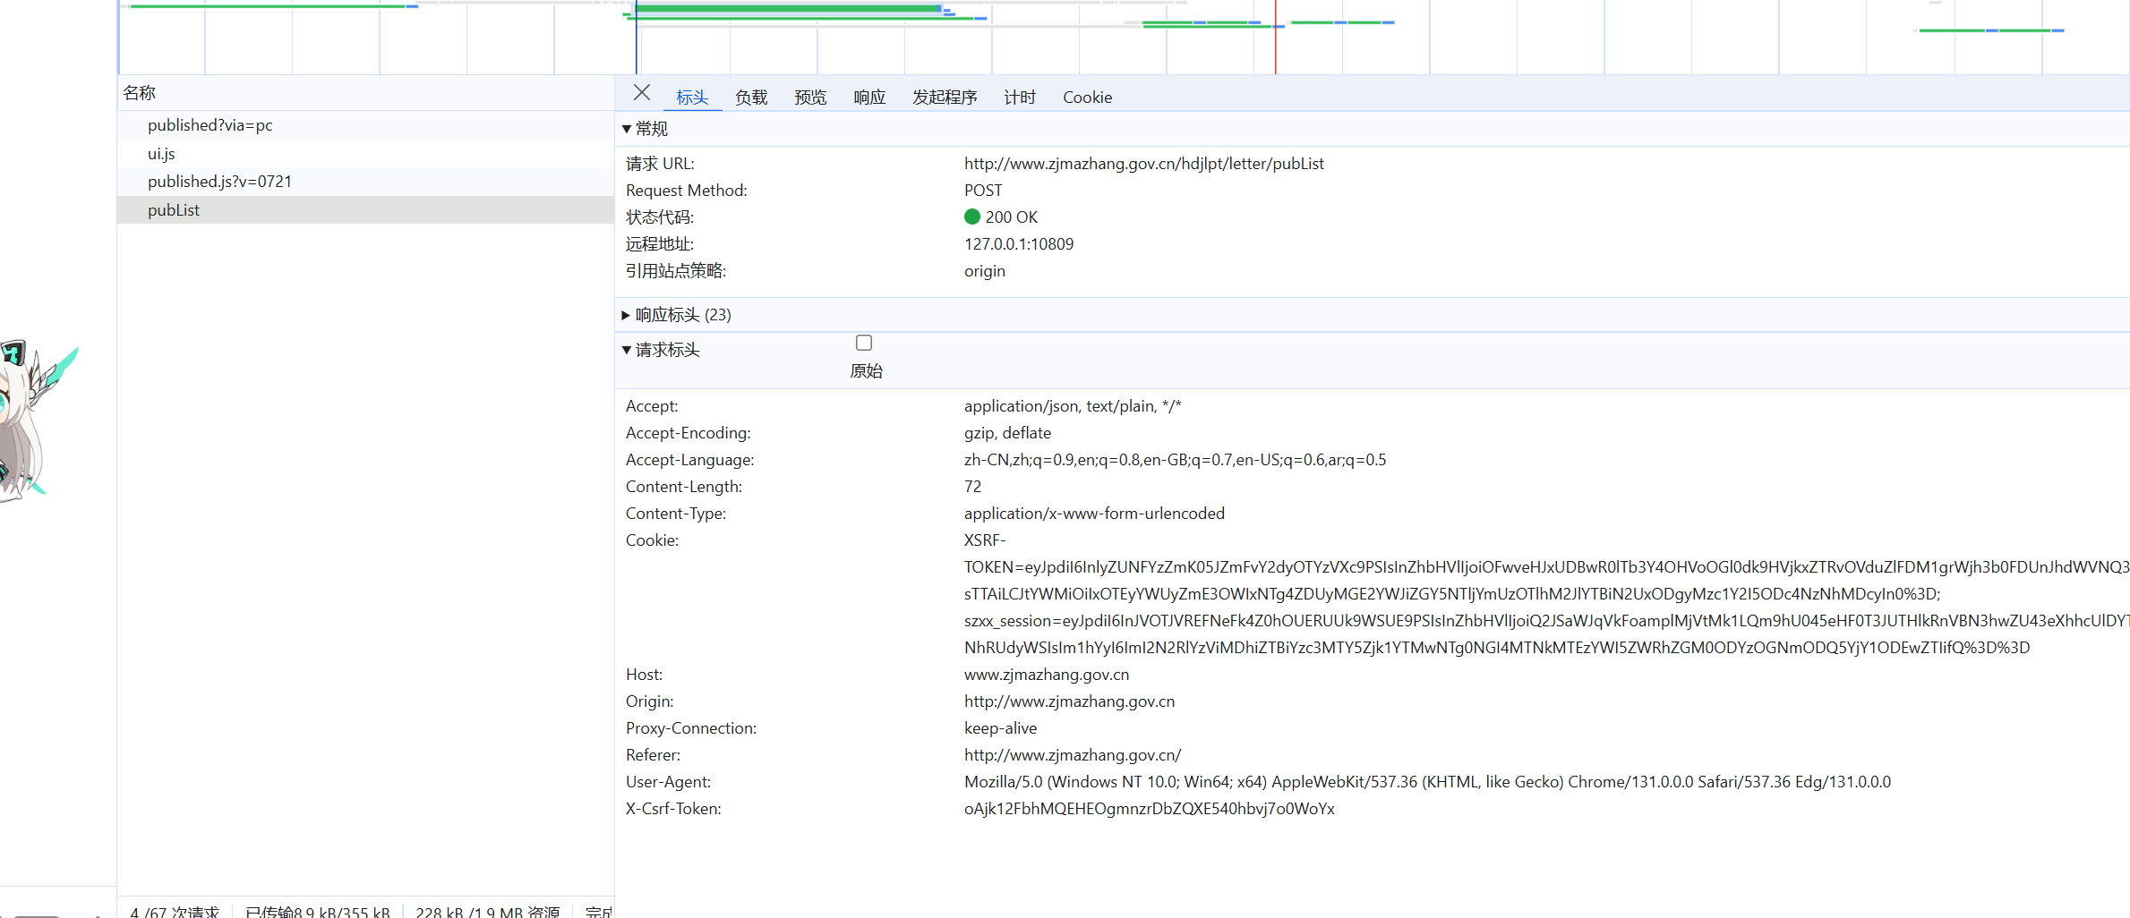
Task: Click the 200 OK status value
Action: coord(1011,217)
